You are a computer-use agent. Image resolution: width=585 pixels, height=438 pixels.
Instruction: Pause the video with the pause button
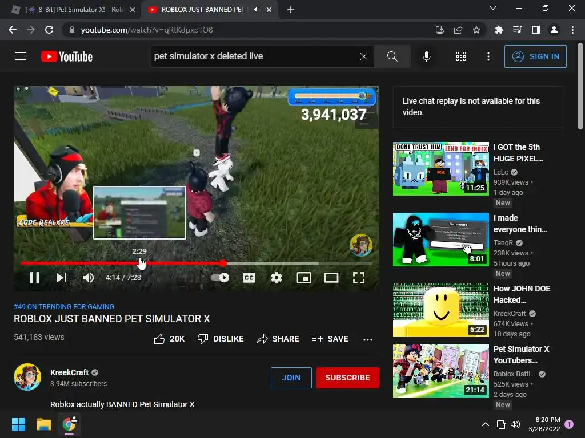point(34,278)
